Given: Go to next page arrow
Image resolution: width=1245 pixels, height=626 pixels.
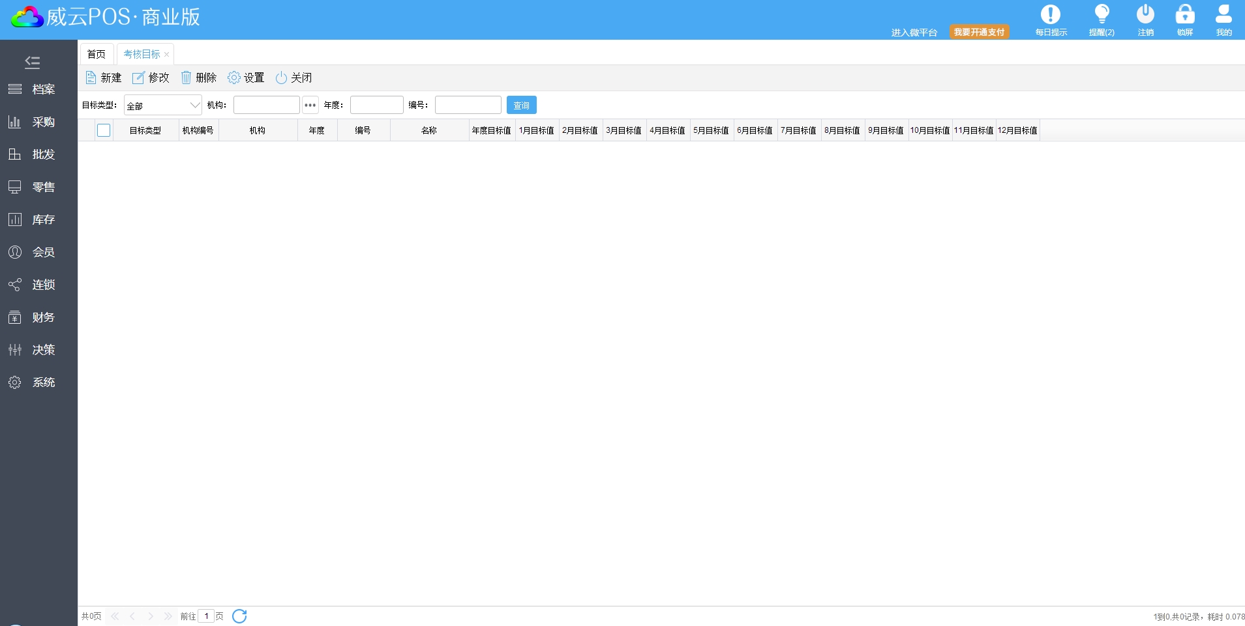Looking at the screenshot, I should click(x=151, y=616).
